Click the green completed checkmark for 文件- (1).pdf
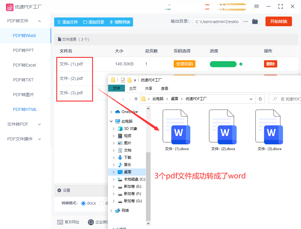The image size is (301, 229). [241, 64]
